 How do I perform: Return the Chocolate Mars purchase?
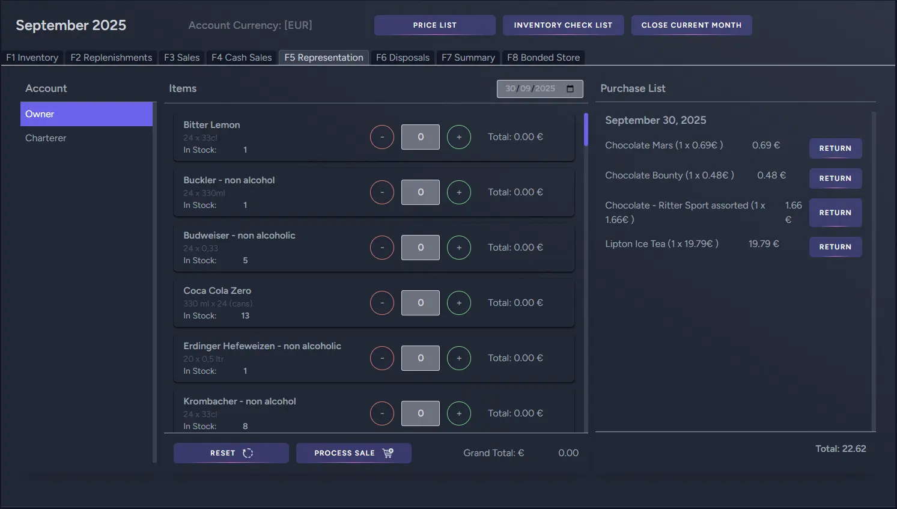pos(835,148)
